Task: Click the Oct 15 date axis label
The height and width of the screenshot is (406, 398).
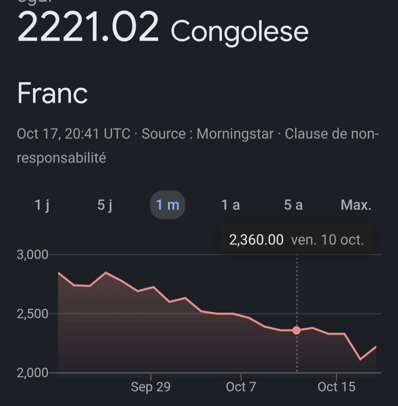Action: pyautogui.click(x=337, y=387)
